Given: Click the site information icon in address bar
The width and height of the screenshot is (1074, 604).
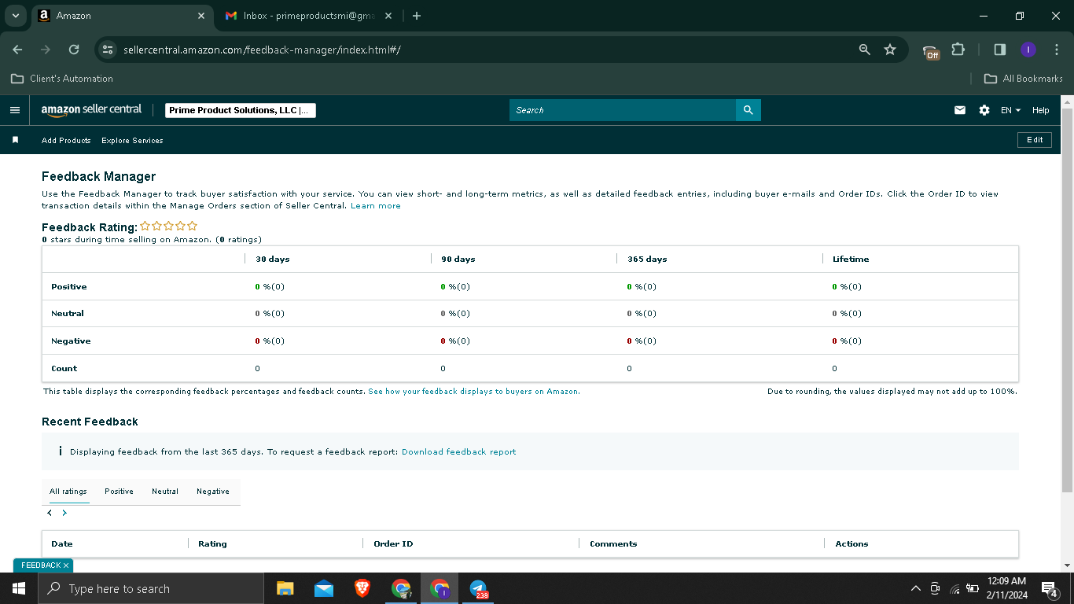Looking at the screenshot, I should [x=109, y=50].
